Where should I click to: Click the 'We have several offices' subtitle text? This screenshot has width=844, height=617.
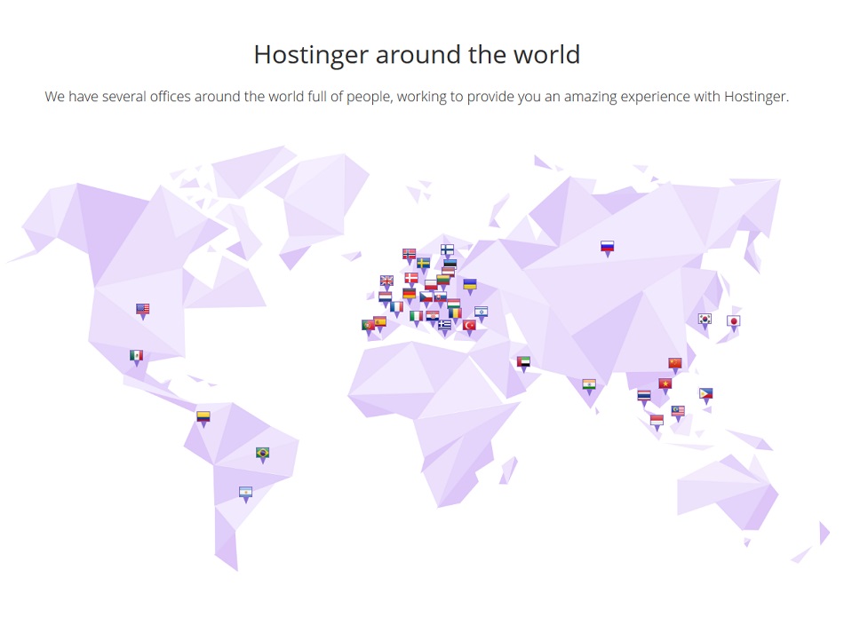click(417, 97)
